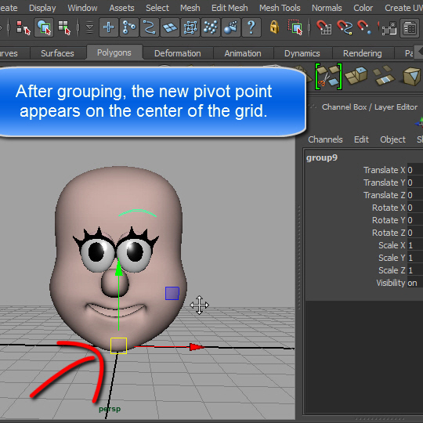Open the Normals menu
The image size is (423, 423).
pyautogui.click(x=327, y=8)
